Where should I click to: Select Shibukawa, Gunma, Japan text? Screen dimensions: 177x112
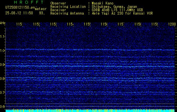click(114, 7)
